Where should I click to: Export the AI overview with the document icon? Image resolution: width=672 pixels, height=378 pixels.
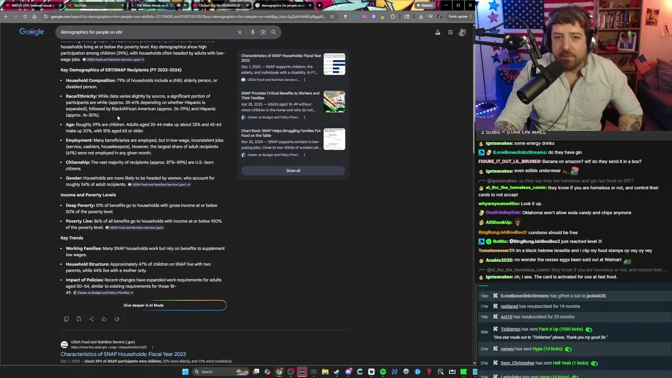pyautogui.click(x=79, y=319)
